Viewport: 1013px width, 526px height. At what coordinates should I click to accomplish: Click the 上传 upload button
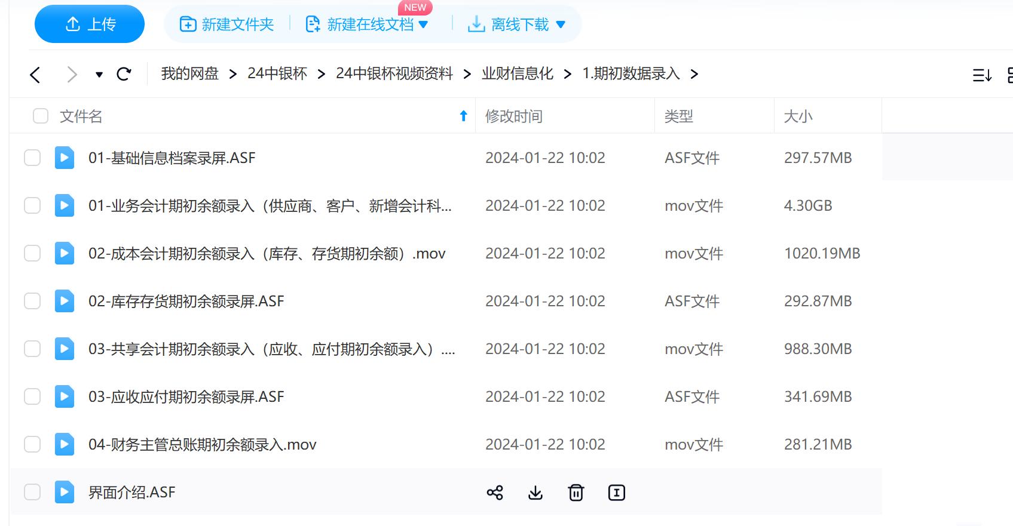click(x=90, y=24)
